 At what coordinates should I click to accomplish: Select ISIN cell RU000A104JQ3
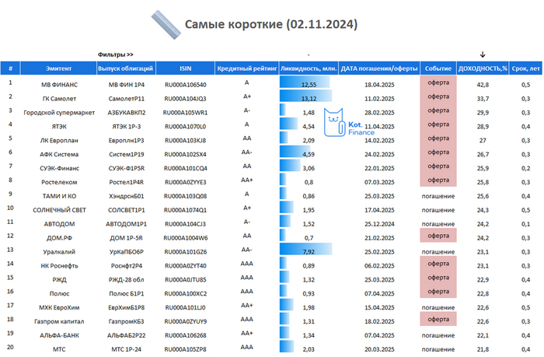(x=186, y=98)
